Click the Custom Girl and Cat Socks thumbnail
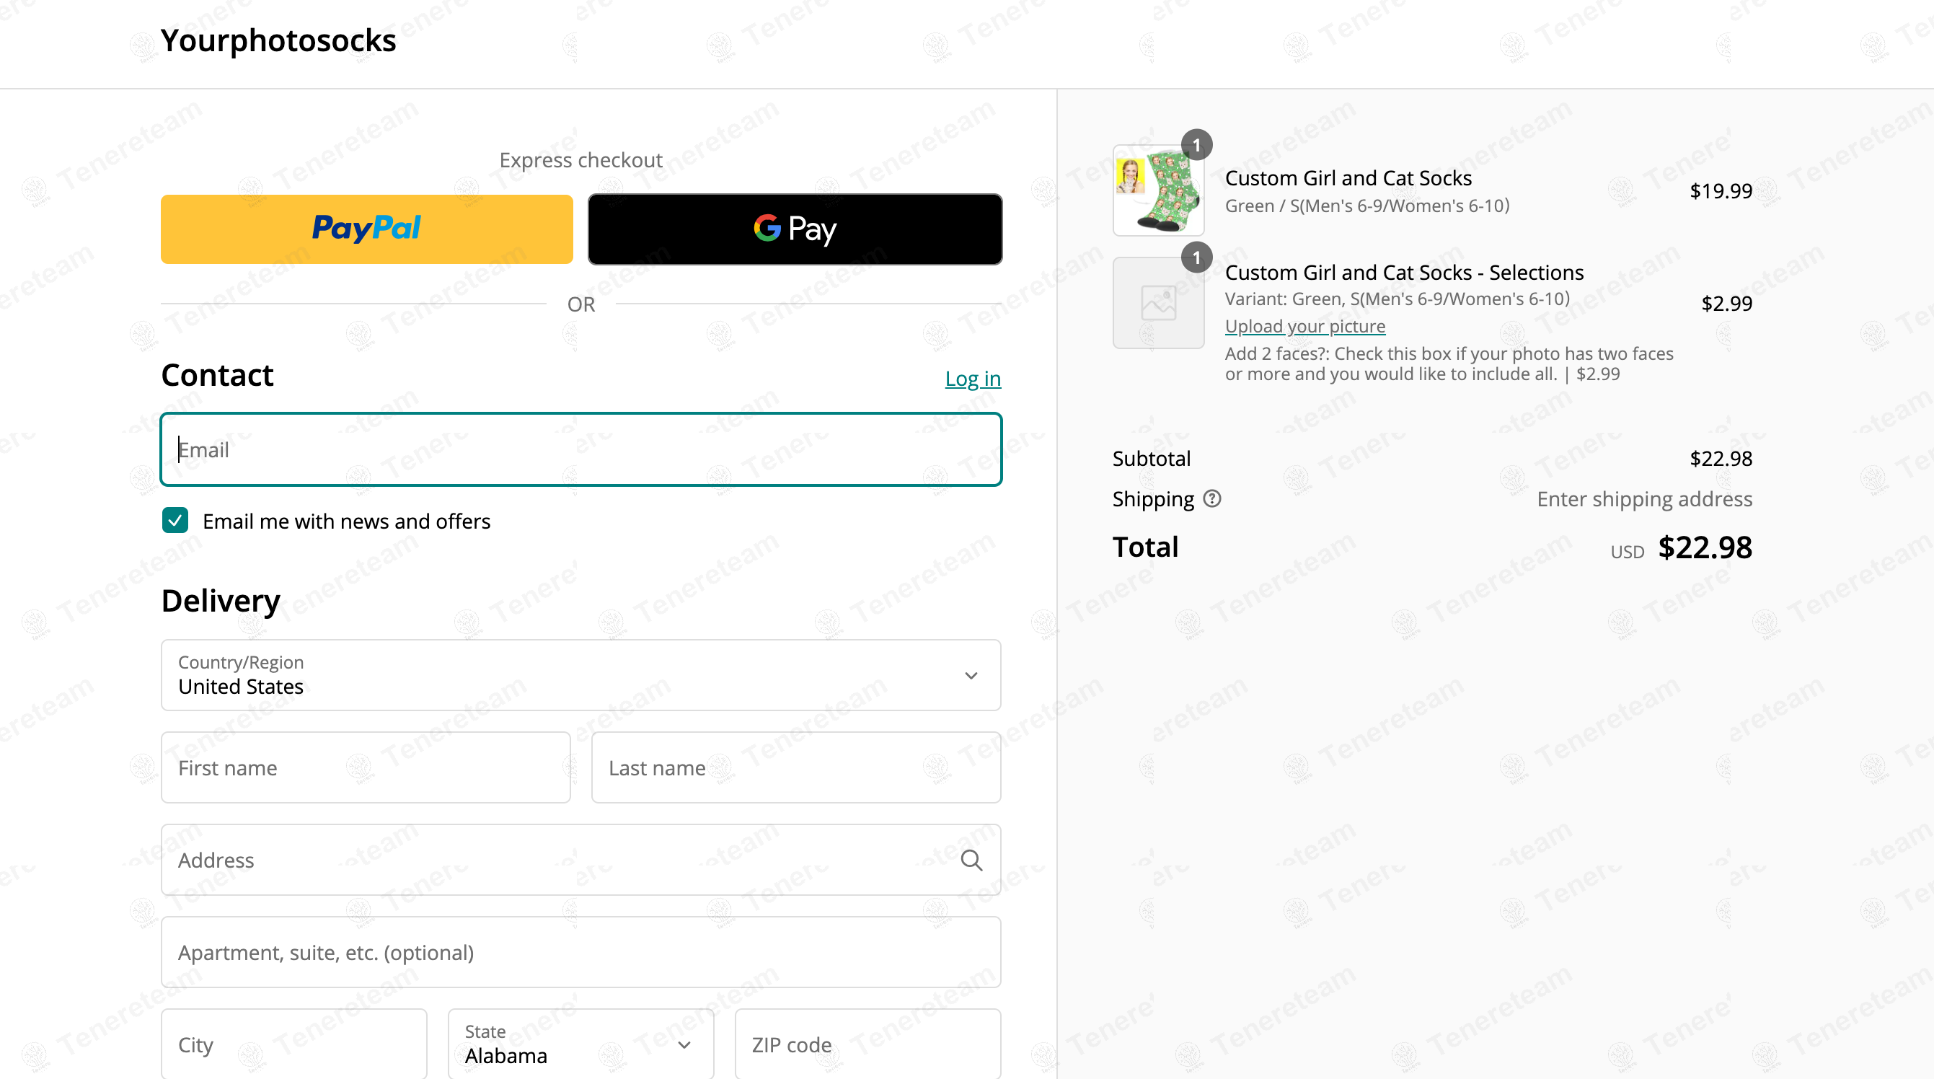Image resolution: width=1934 pixels, height=1079 pixels. [x=1157, y=190]
